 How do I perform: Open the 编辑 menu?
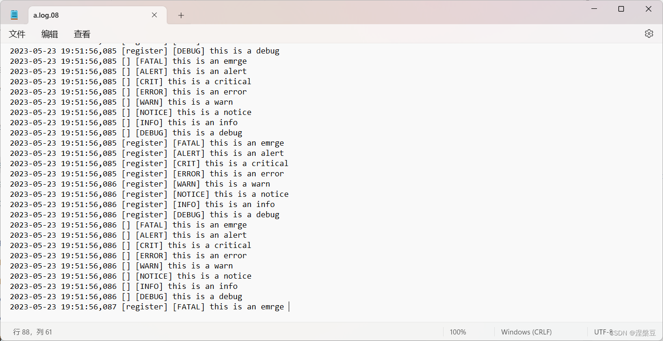[x=50, y=34]
